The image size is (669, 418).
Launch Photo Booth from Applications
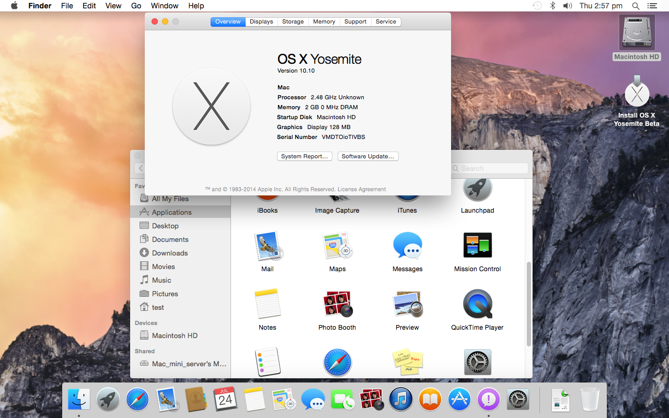tap(338, 304)
